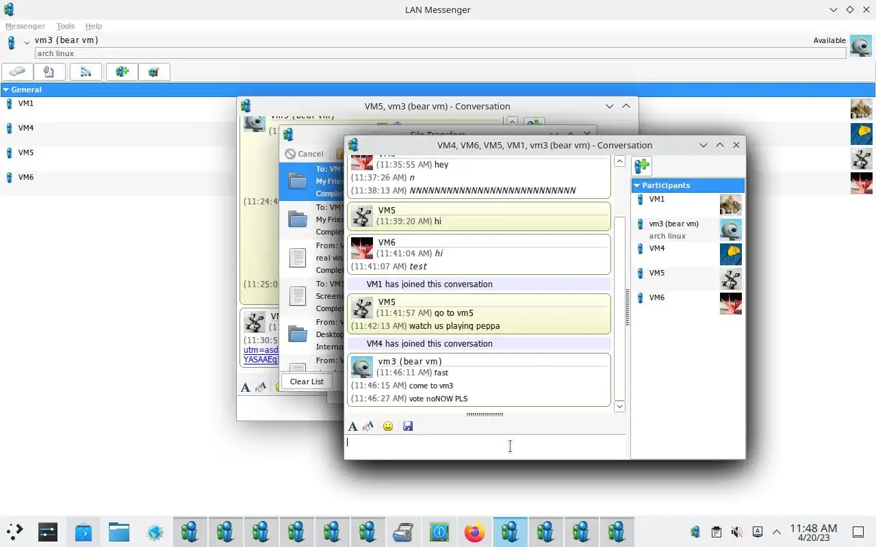Click the group conversation vertical scrollbar thumb
876x547 pixels.
pyautogui.click(x=619, y=308)
